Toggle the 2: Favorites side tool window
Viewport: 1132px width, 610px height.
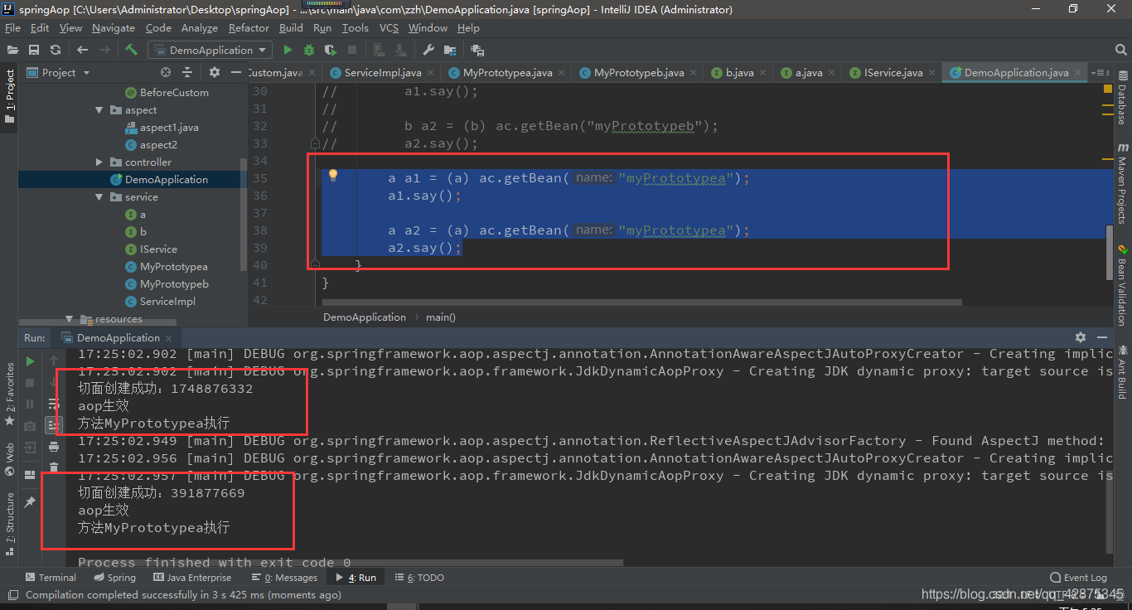(x=9, y=395)
